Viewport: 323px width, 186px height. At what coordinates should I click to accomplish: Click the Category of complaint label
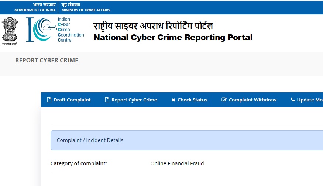(79, 163)
